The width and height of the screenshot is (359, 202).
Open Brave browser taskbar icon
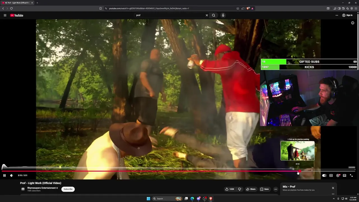211,199
